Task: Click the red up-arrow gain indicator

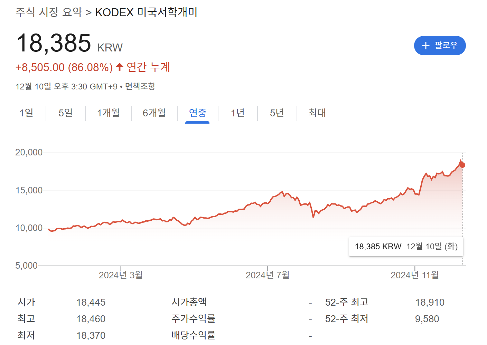Action: [120, 67]
